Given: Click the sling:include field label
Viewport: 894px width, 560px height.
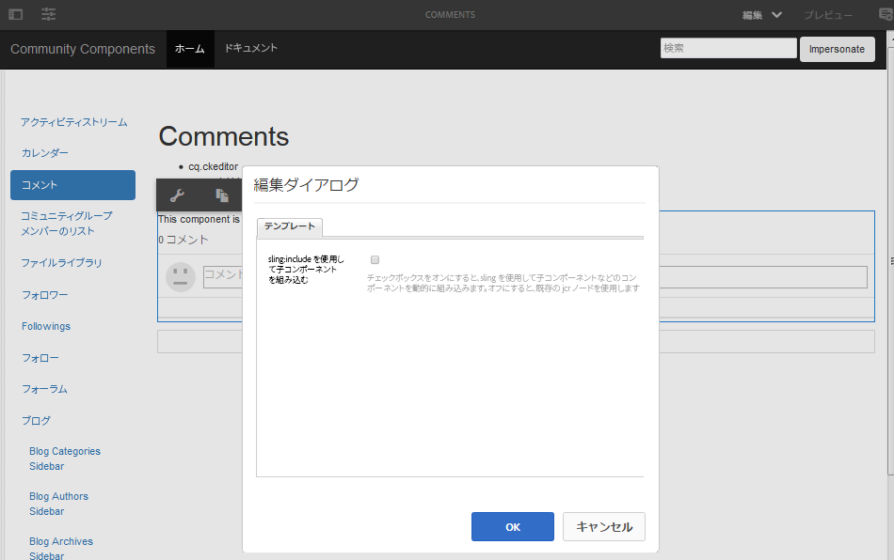Looking at the screenshot, I should [306, 269].
